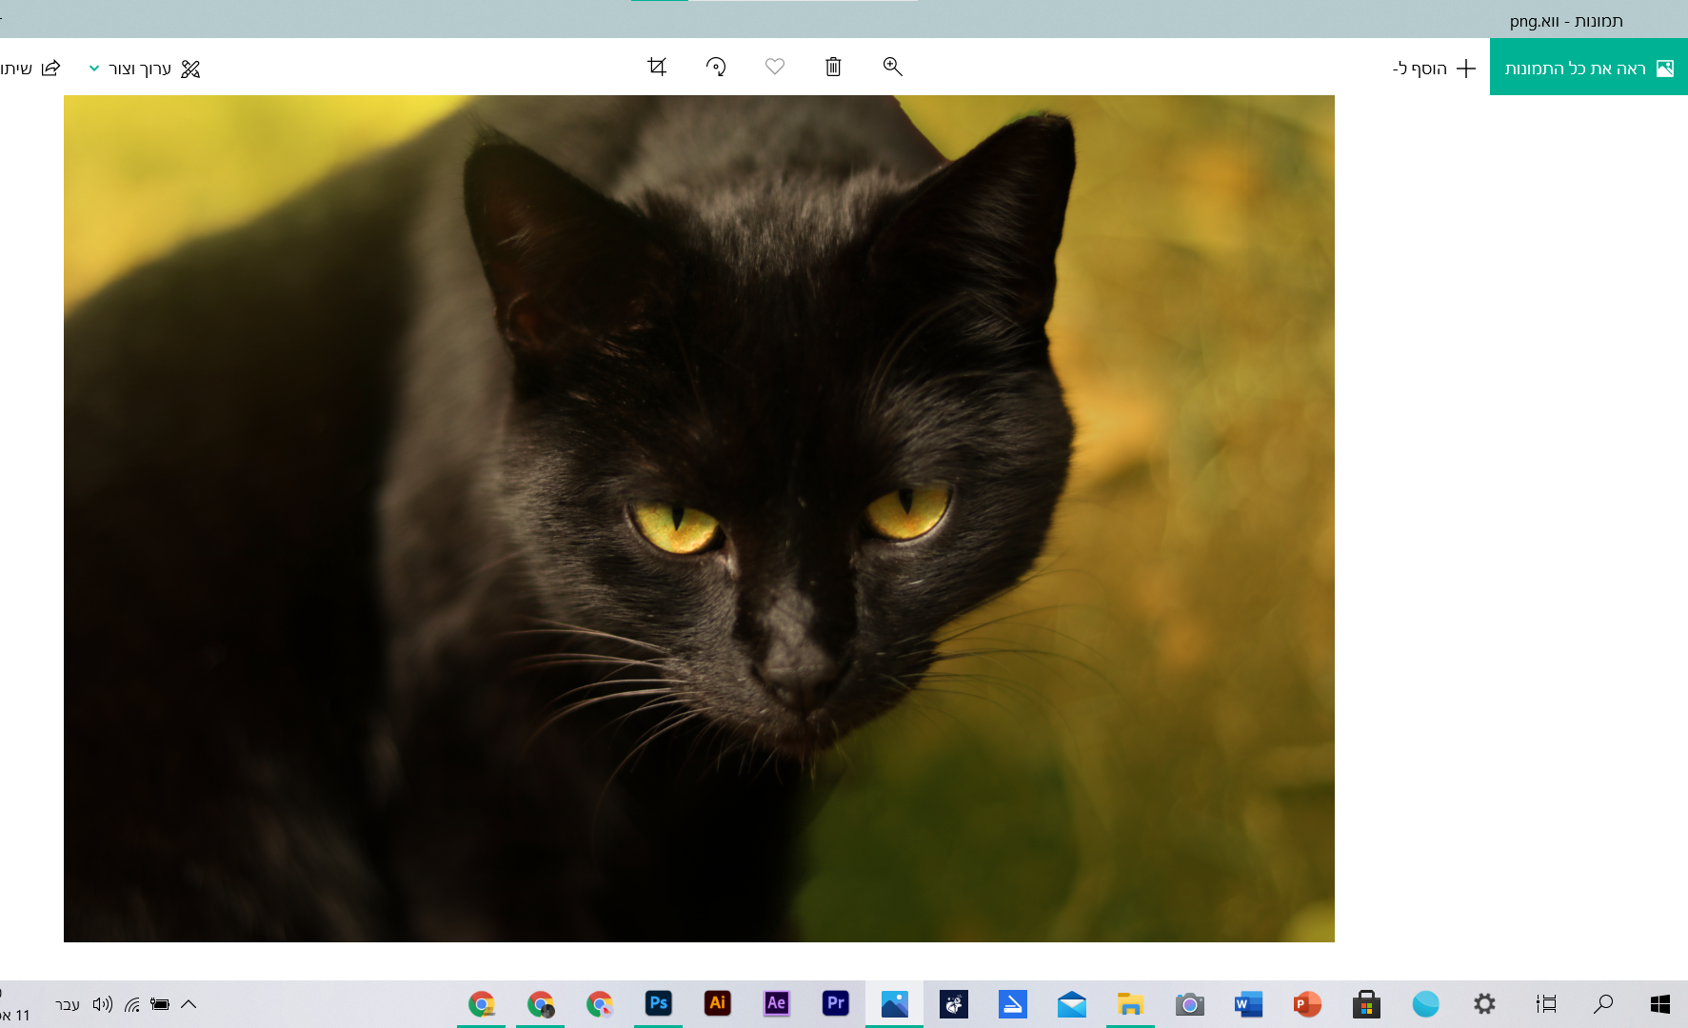This screenshot has width=1688, height=1028.
Task: Click the zoom magnifier icon in Photos toolbar
Action: point(892,67)
